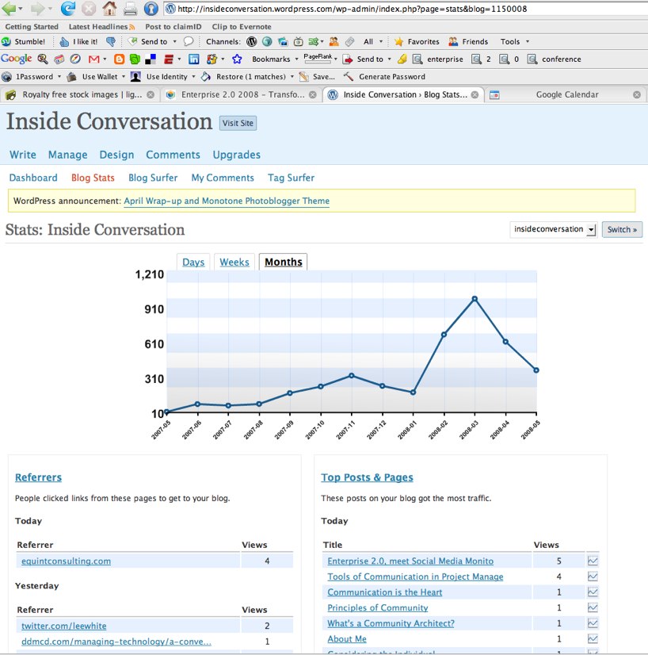Screen dimensions: 648x655
Task: Open stats chart icon for Enterprise 2.0 post
Action: coord(593,561)
